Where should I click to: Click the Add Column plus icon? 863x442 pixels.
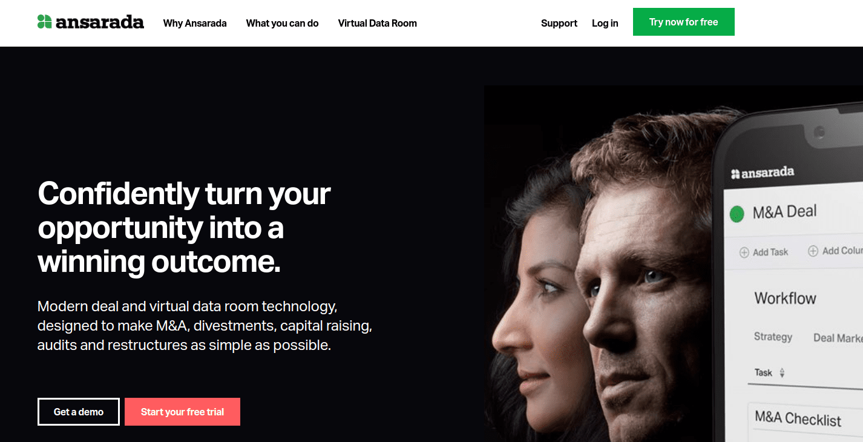pos(813,251)
